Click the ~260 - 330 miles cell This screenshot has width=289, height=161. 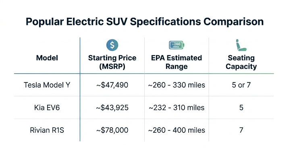click(177, 85)
